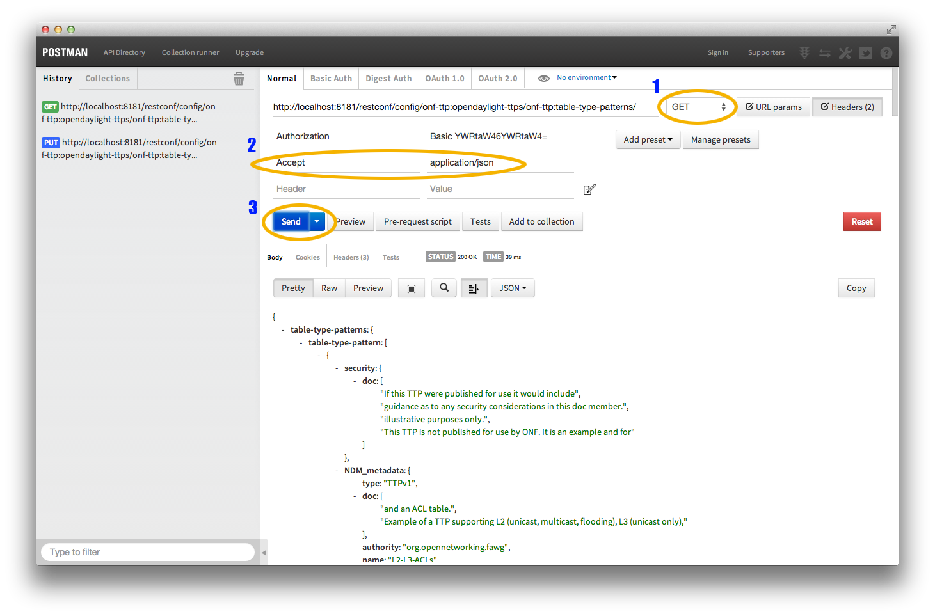Open the PUT request in history
935x616 pixels.
pos(129,148)
